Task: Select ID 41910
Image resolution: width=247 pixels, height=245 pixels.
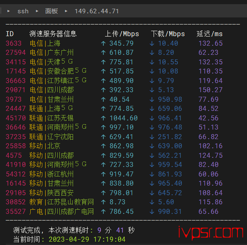Action: (16, 164)
